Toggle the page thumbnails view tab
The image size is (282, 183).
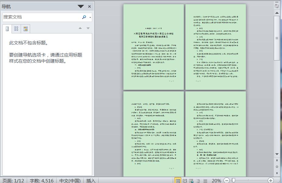pos(16,28)
